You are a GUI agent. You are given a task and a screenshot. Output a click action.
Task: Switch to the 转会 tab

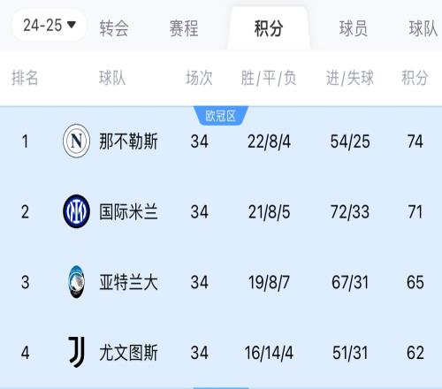(x=114, y=28)
